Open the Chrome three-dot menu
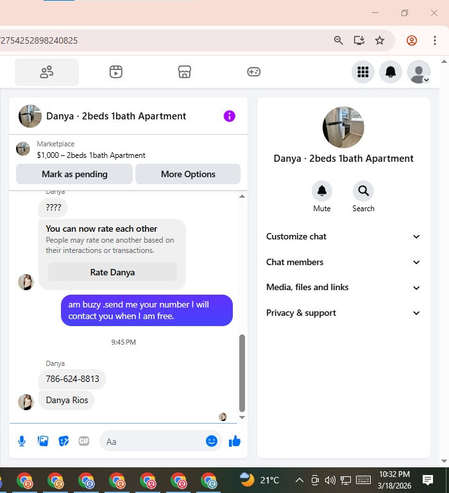Viewport: 449px width, 493px height. point(435,40)
